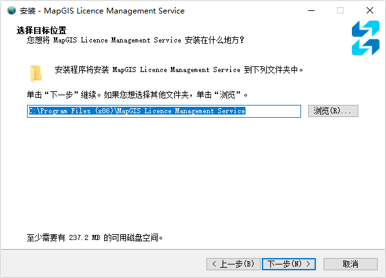The image size is (386, 278).
Task: Click the 237.2 MB disk space notice
Action: [x=95, y=237]
